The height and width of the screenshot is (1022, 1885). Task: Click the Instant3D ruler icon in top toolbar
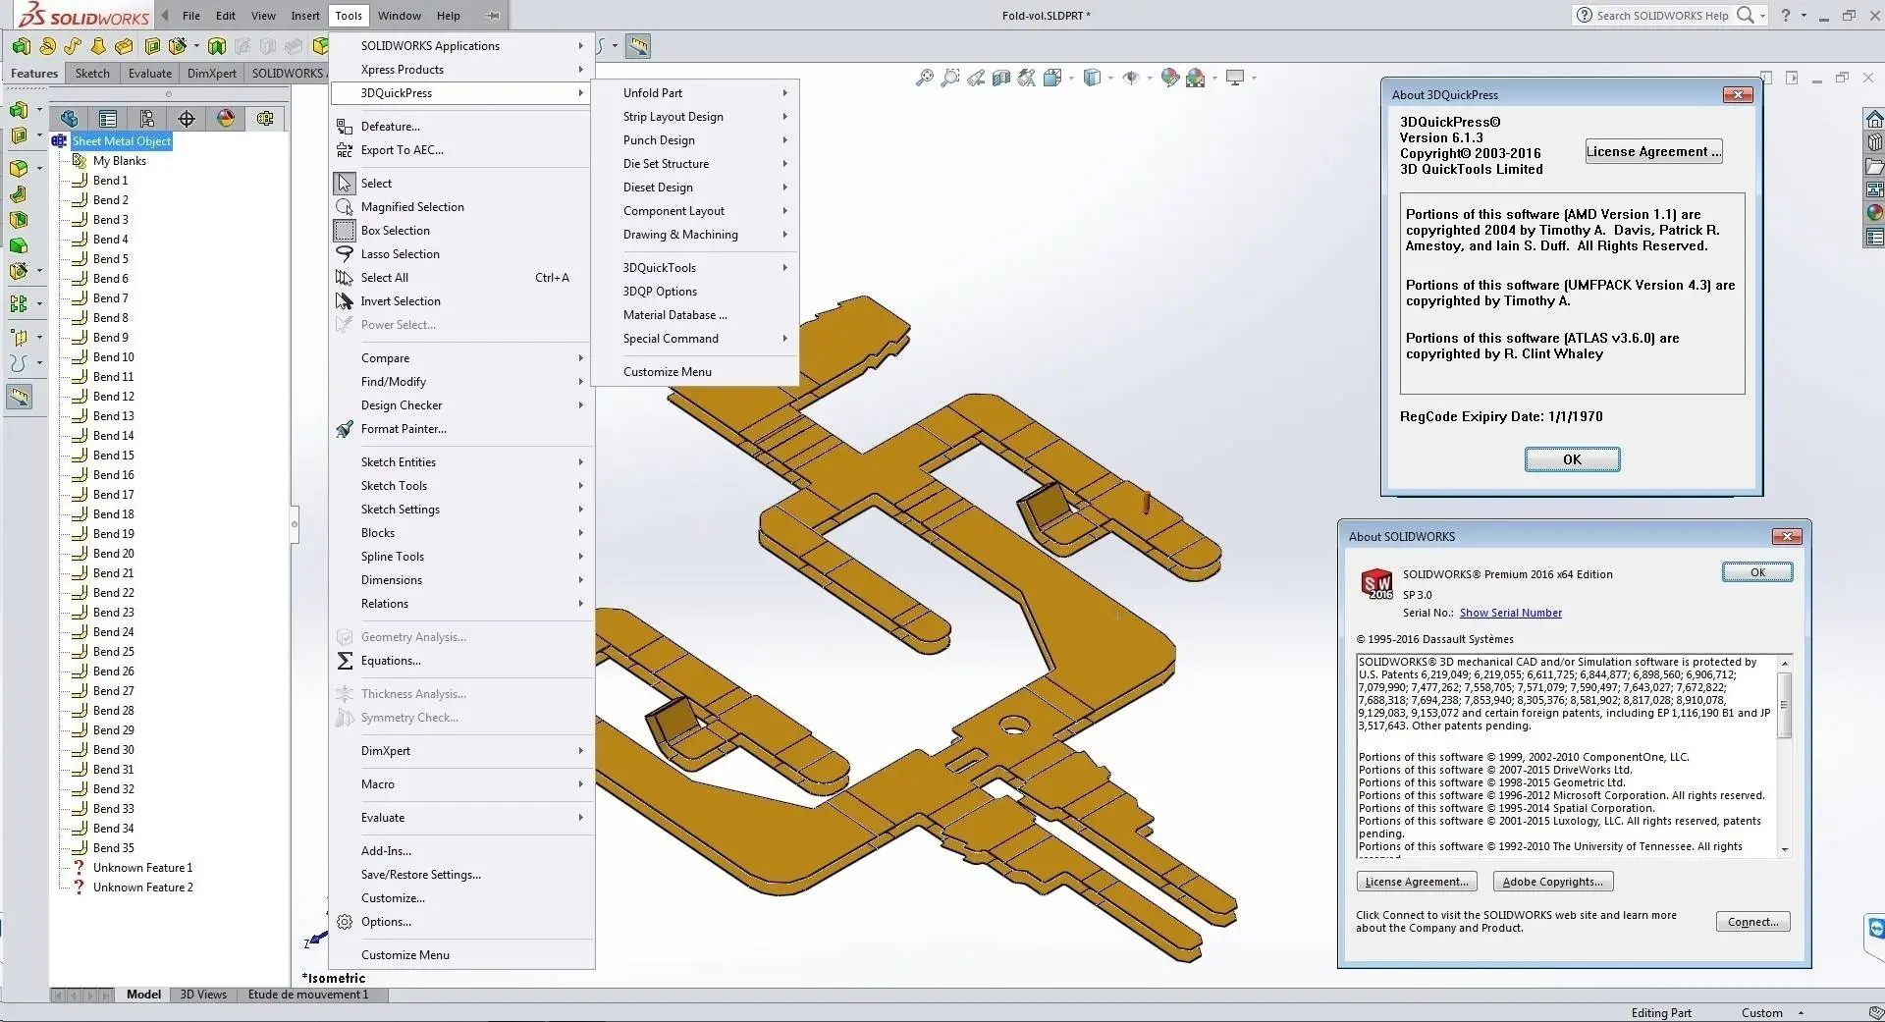638,46
